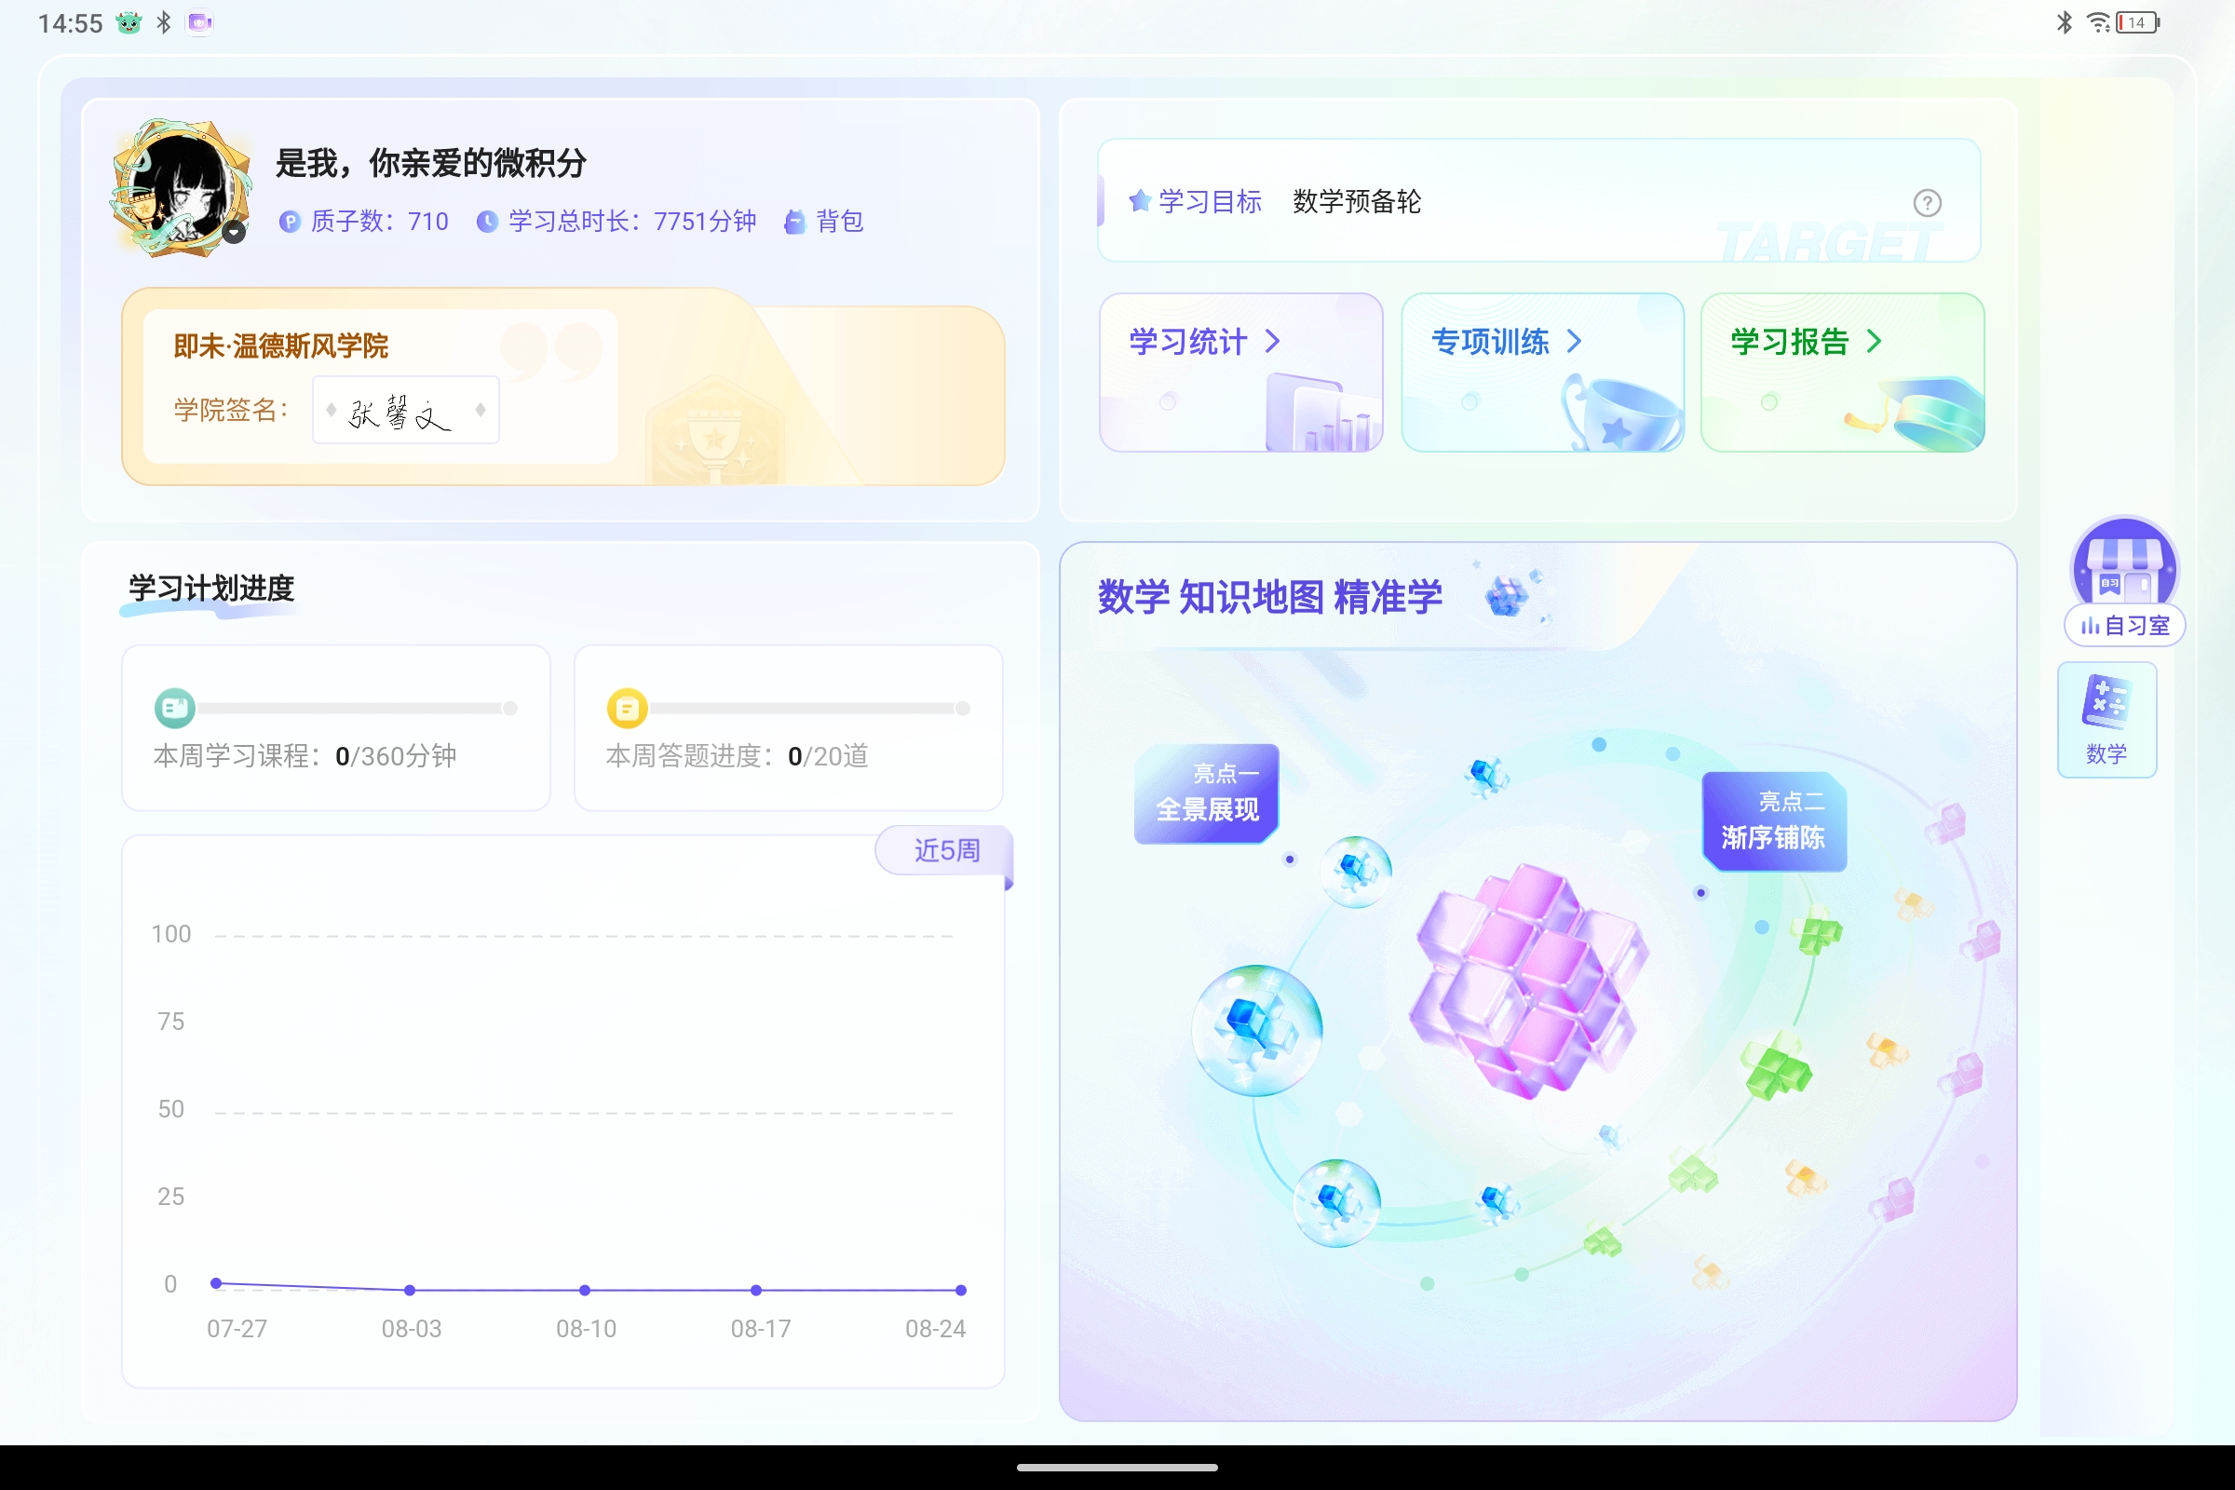Open 学习报告 card
This screenshot has height=1490, width=2235.
click(1843, 372)
